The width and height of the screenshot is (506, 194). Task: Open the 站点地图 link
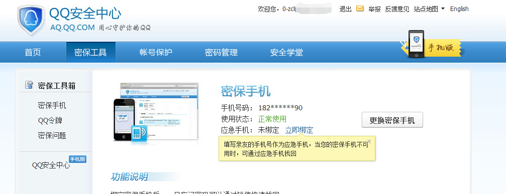coord(426,9)
